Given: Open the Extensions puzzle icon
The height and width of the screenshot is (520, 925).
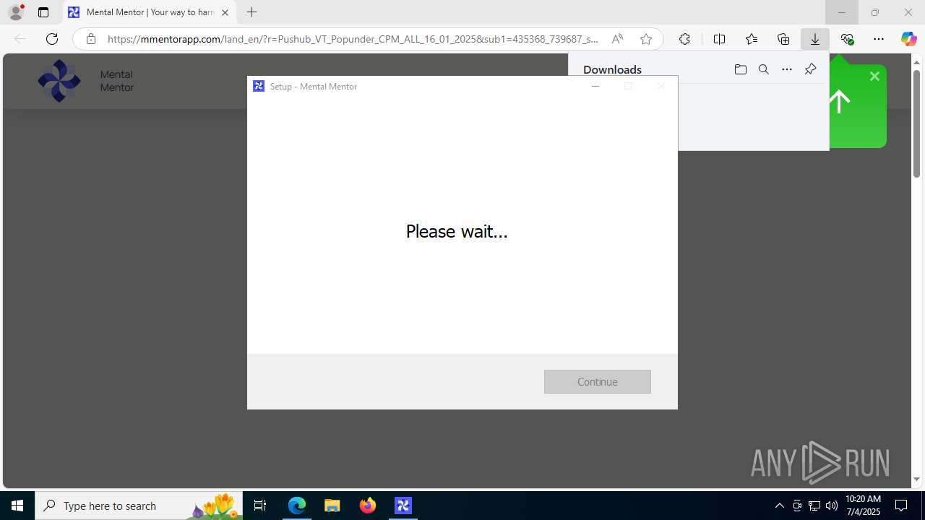Looking at the screenshot, I should point(684,39).
